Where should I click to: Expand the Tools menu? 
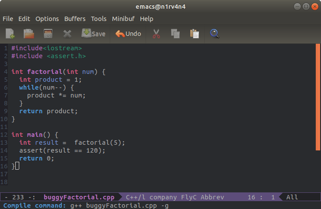tap(98, 19)
